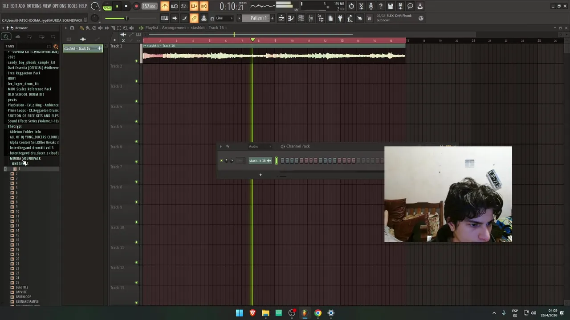
Task: Open the content library shop cart icon
Action: [369, 18]
